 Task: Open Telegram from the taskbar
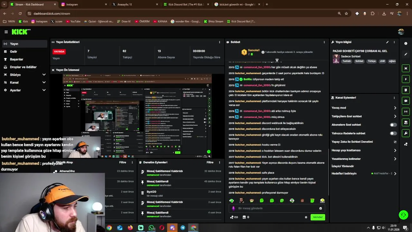click(183, 228)
